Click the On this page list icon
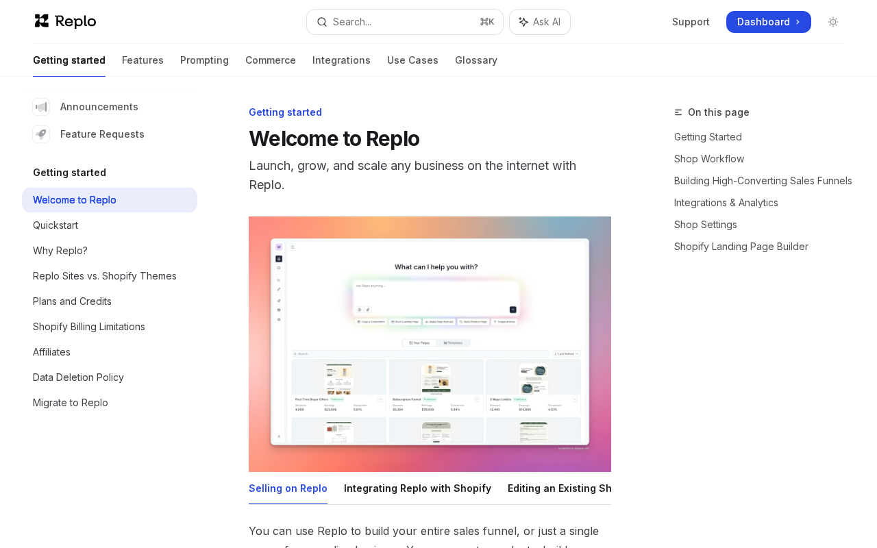The width and height of the screenshot is (877, 548). (678, 112)
